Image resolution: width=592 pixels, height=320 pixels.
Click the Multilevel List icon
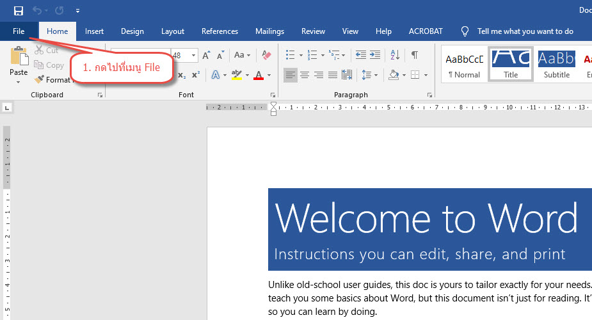tap(333, 54)
